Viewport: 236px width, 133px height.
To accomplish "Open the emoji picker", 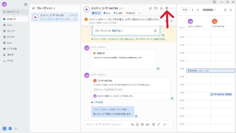I will [x=137, y=124].
